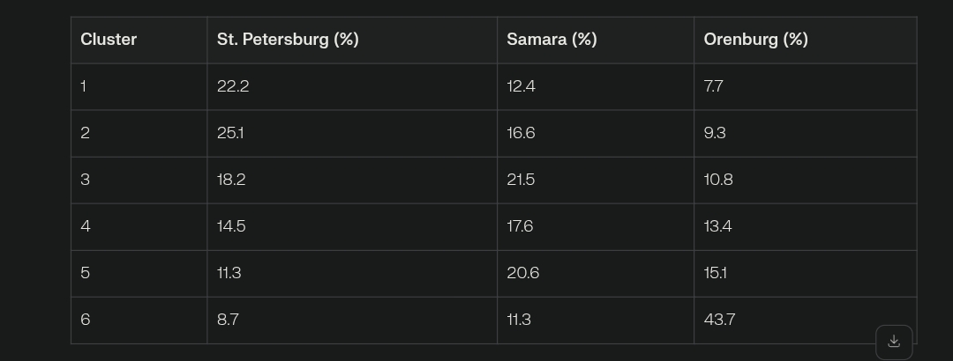Click the cell with value 12.4
Screen dimensions: 953x361
pyautogui.click(x=596, y=87)
